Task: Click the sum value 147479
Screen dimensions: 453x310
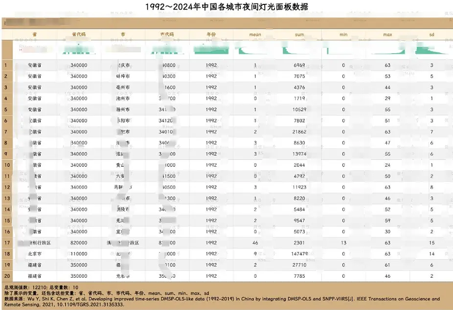Action: [299, 254]
